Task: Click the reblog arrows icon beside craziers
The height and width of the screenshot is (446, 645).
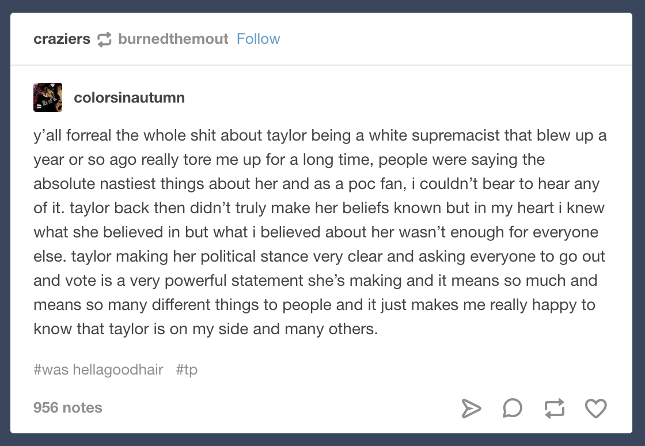Action: pos(104,39)
